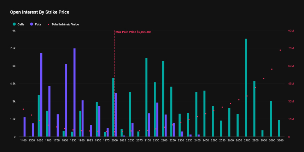The height and width of the screenshot is (152, 304).
Task: Click the teal Calls legend circle
Action: coord(14,24)
